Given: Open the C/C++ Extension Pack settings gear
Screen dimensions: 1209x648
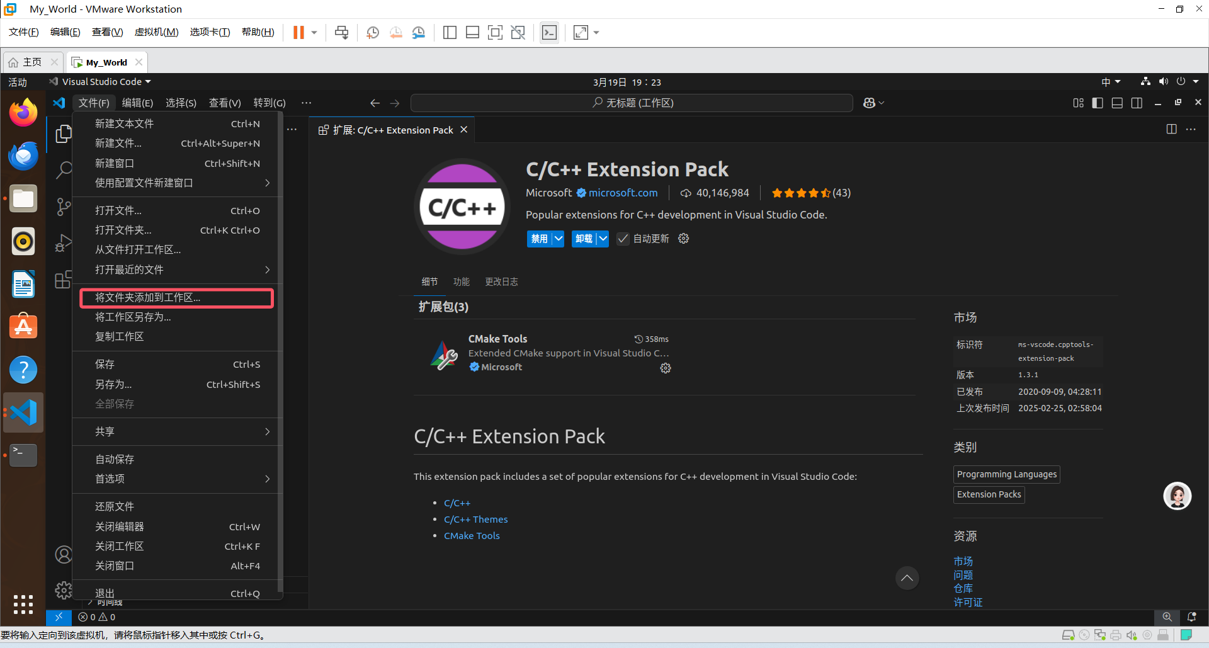Looking at the screenshot, I should click(x=684, y=239).
